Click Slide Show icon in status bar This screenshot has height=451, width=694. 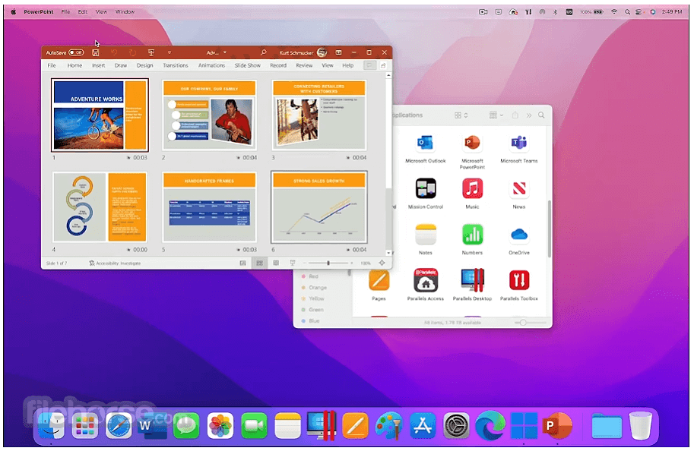click(292, 263)
